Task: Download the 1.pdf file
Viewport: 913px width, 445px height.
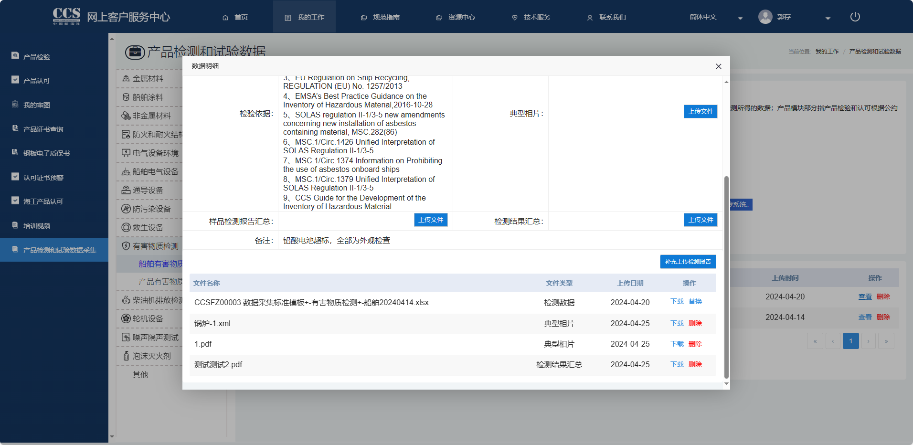Action: coord(677,344)
